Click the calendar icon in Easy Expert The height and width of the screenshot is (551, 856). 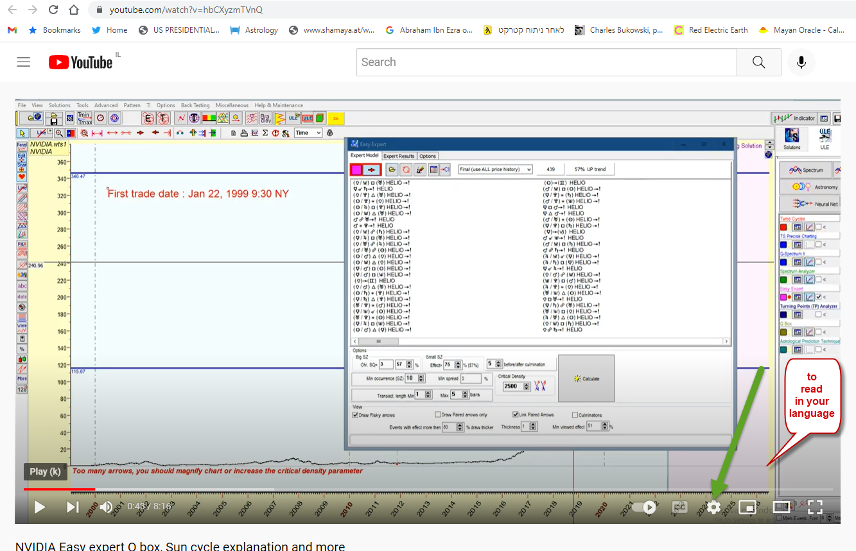(x=433, y=169)
